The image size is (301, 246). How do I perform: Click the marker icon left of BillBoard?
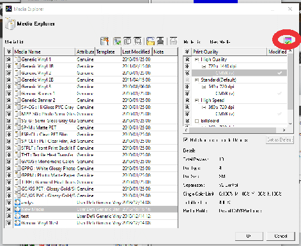[187, 120]
